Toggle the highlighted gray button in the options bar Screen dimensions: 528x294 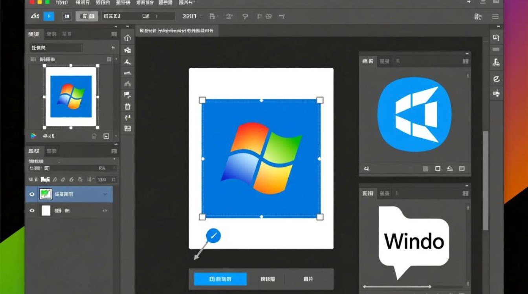coord(86,16)
